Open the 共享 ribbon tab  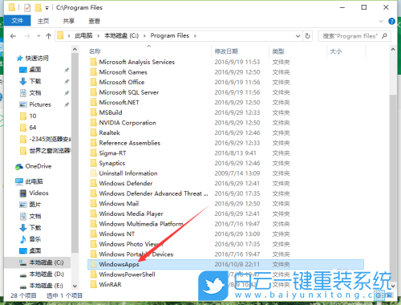69,21
